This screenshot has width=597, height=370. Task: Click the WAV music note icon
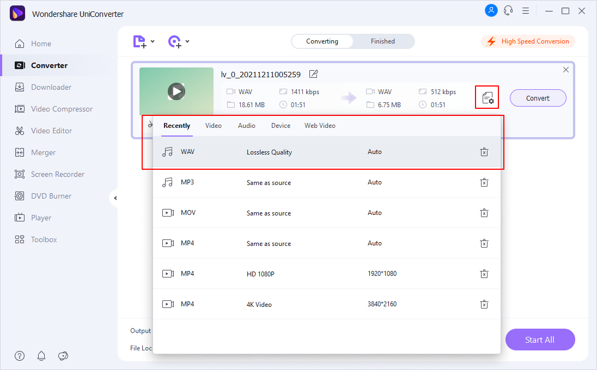pyautogui.click(x=168, y=152)
